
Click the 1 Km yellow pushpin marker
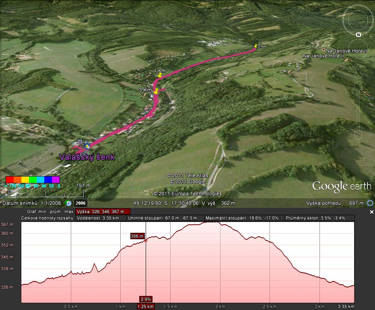point(160,75)
